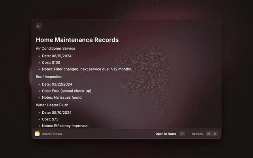Viewport: 253px width, 158px height.
Task: Click the Roof Inspection section title
Action: pos(49,77)
